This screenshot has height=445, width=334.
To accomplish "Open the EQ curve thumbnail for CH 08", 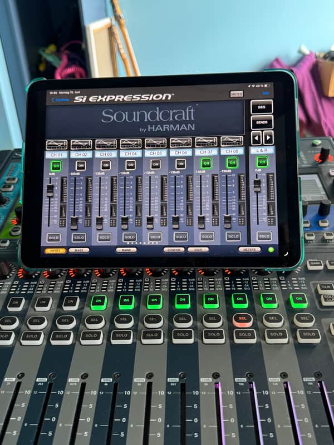I will 232,141.
